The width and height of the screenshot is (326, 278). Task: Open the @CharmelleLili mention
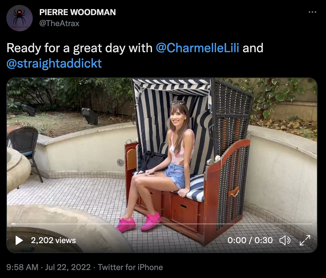tap(197, 48)
